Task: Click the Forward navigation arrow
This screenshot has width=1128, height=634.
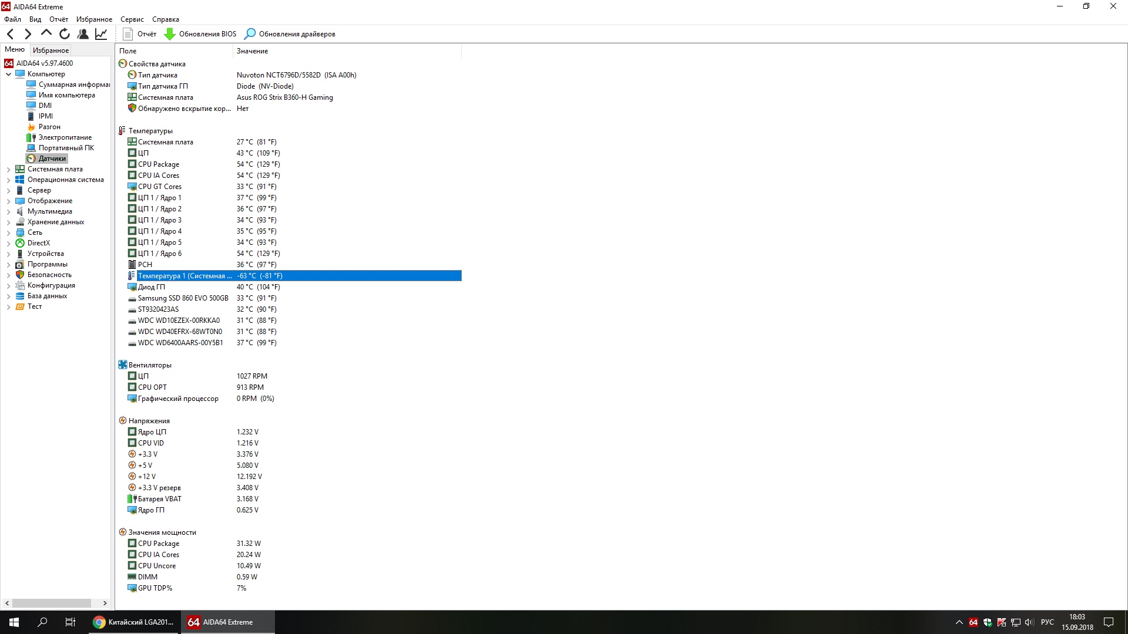Action: (x=28, y=34)
